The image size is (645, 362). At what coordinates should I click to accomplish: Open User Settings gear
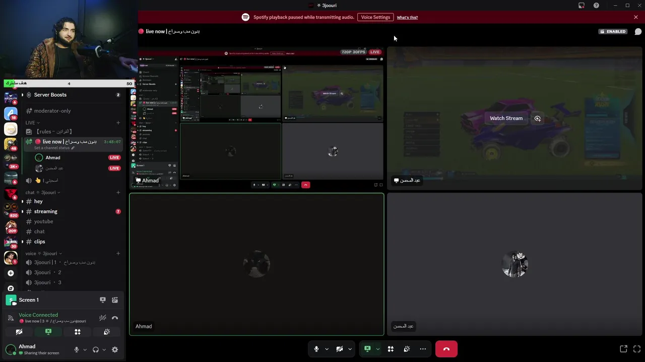click(x=115, y=350)
